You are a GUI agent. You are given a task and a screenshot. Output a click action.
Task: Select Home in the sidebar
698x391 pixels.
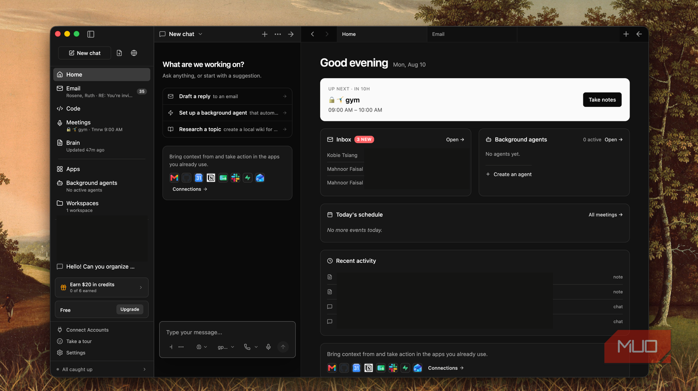point(102,74)
